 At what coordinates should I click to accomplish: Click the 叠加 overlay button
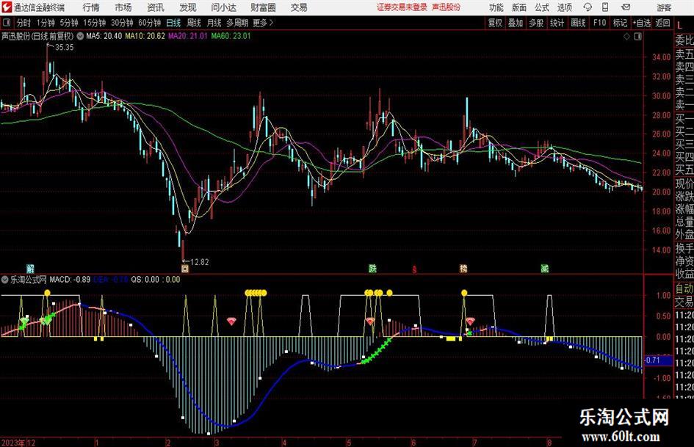[516, 23]
